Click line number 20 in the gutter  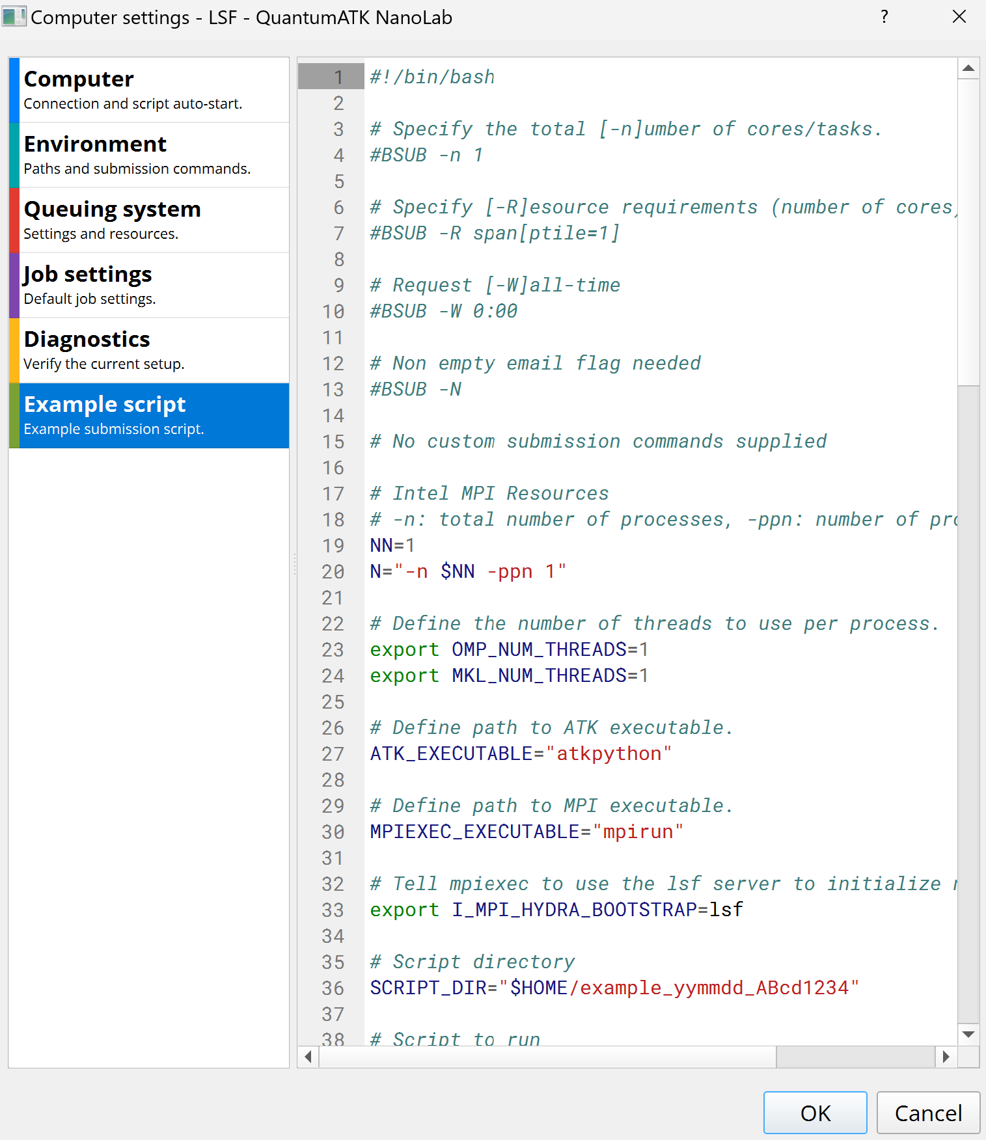click(x=333, y=571)
